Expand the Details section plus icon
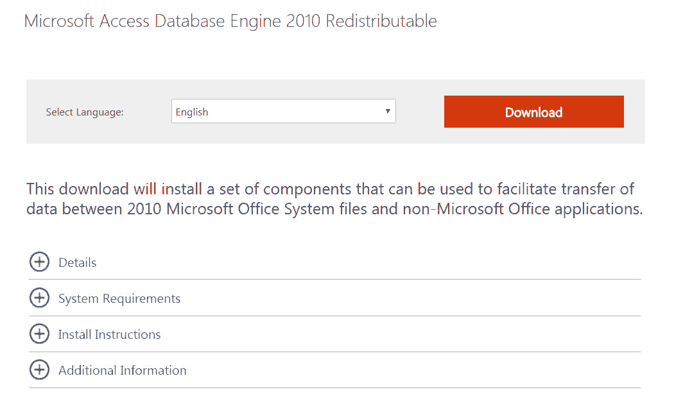Screen dimensions: 692x419 click(x=39, y=262)
